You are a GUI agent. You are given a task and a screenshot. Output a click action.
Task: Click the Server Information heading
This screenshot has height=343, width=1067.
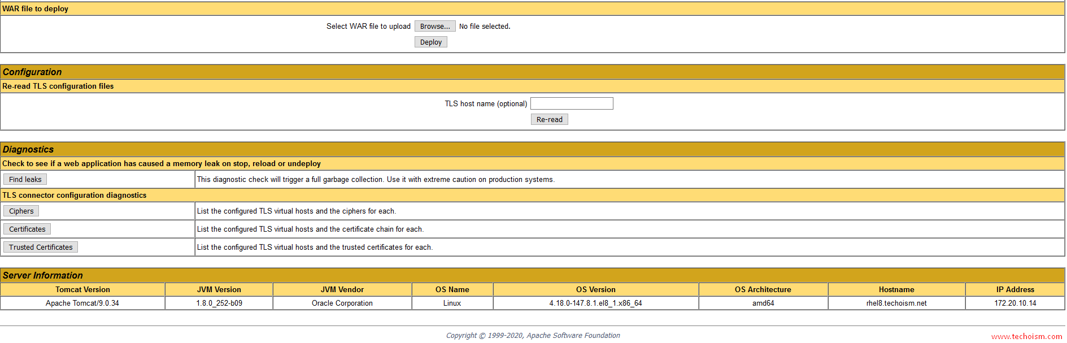(43, 275)
